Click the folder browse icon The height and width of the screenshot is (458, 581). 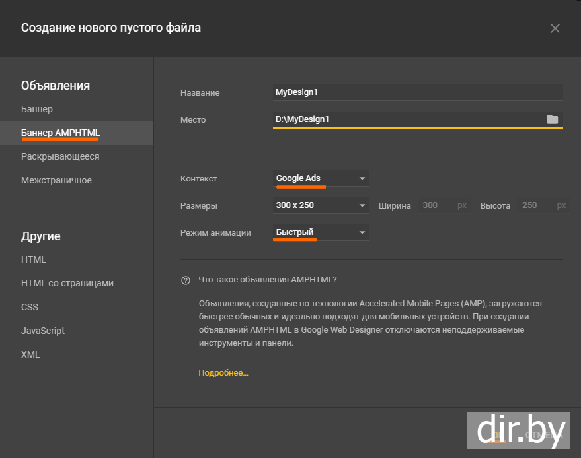pyautogui.click(x=552, y=119)
